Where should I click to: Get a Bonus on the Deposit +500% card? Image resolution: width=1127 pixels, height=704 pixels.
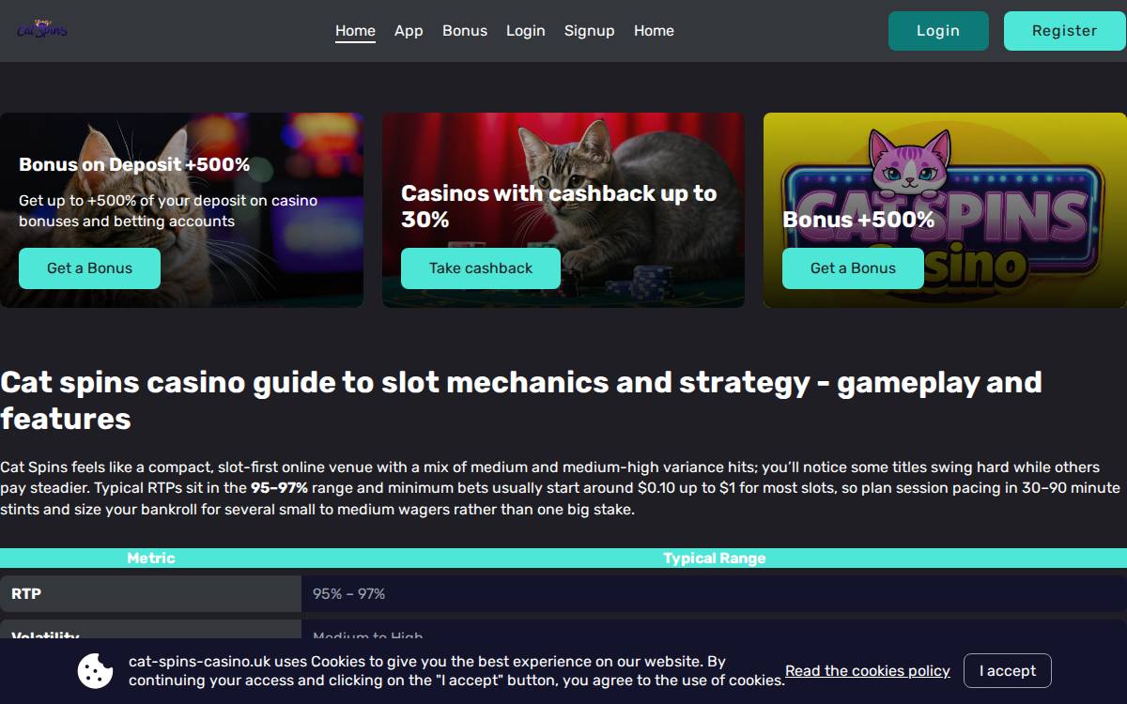point(89,268)
